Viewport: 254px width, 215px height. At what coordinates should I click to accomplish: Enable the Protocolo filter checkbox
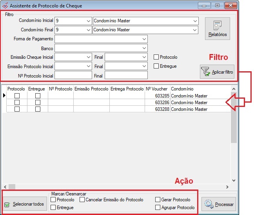pyautogui.click(x=156, y=57)
